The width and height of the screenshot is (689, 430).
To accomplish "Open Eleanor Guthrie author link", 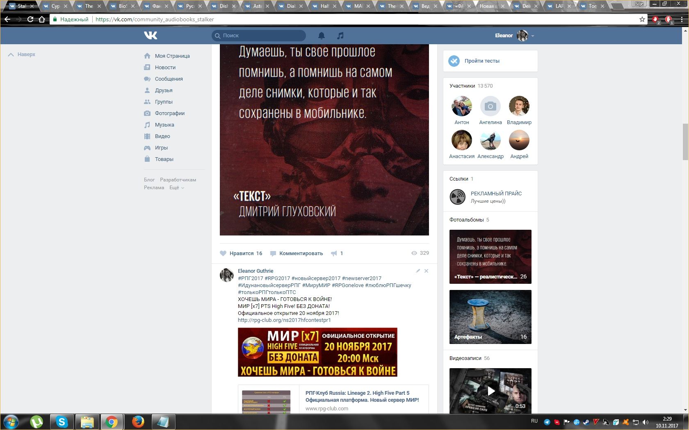I will (256, 271).
